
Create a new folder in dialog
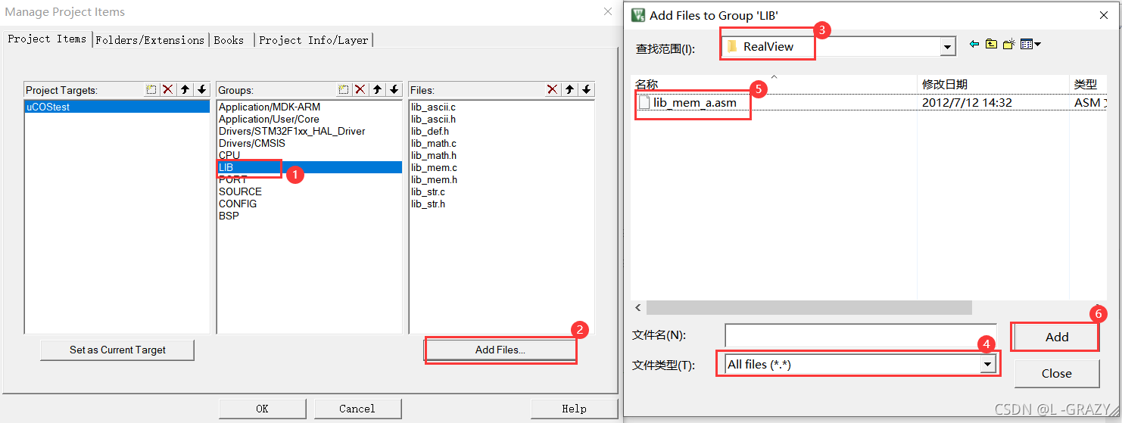click(x=1008, y=45)
